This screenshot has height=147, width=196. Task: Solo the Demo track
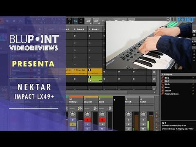coord(102,124)
